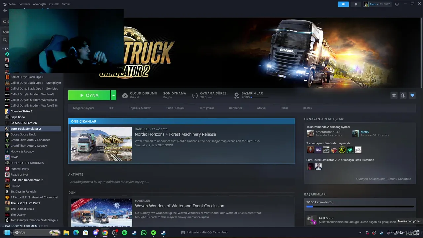Viewport: 423px width, 238px height.
Task: Open the Tartışmalar tab
Action: [x=207, y=108]
